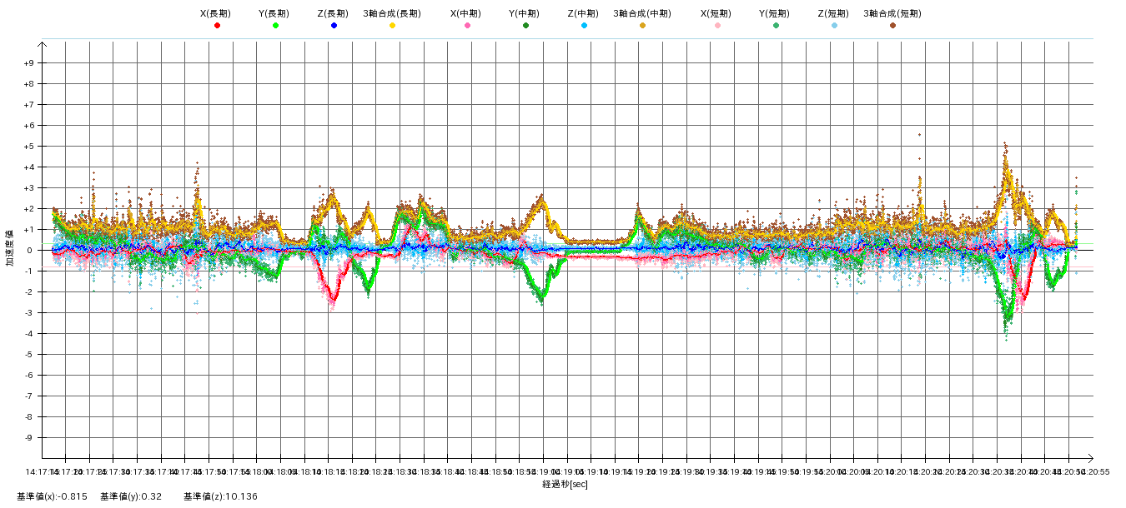Click the cyan Z(中期) legend dot
Image resolution: width=1126 pixels, height=508 pixels.
click(x=584, y=26)
